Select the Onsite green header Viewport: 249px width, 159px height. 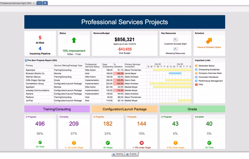[x=192, y=109]
